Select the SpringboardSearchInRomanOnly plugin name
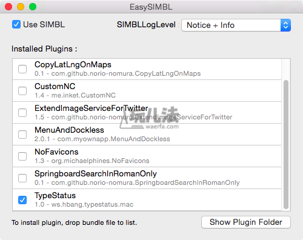Image resolution: width=303 pixels, height=240 pixels. 96,174
